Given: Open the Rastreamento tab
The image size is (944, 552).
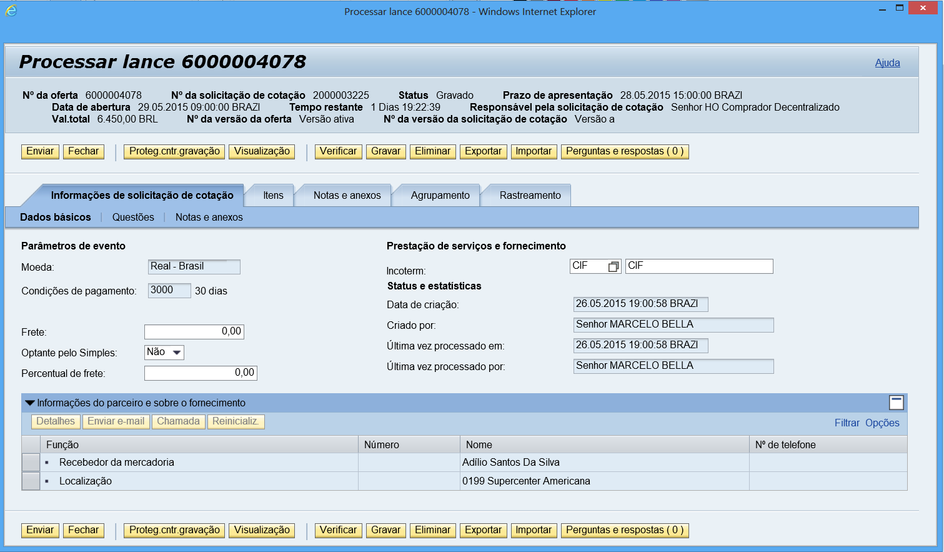Looking at the screenshot, I should tap(530, 195).
